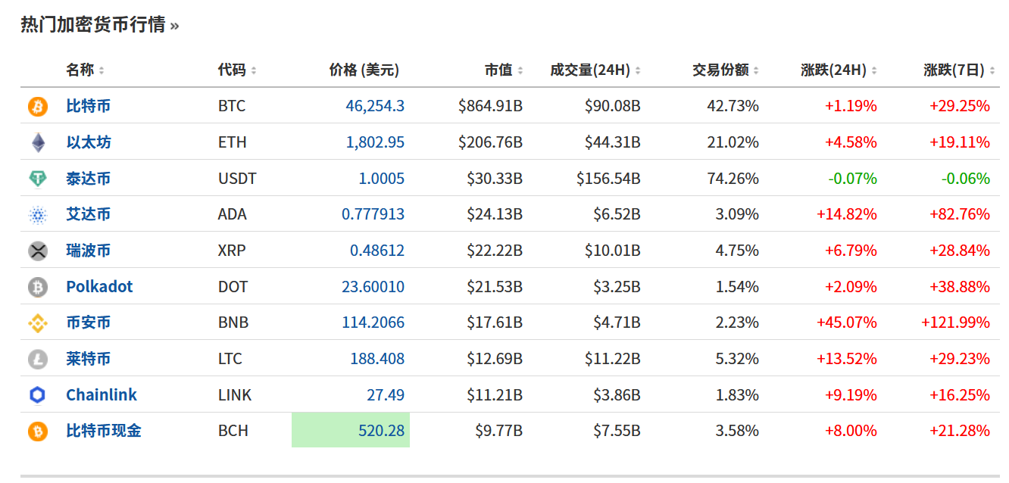Click Bitcoin price 46,254.3
Screen dimensions: 1009x483
tap(375, 106)
